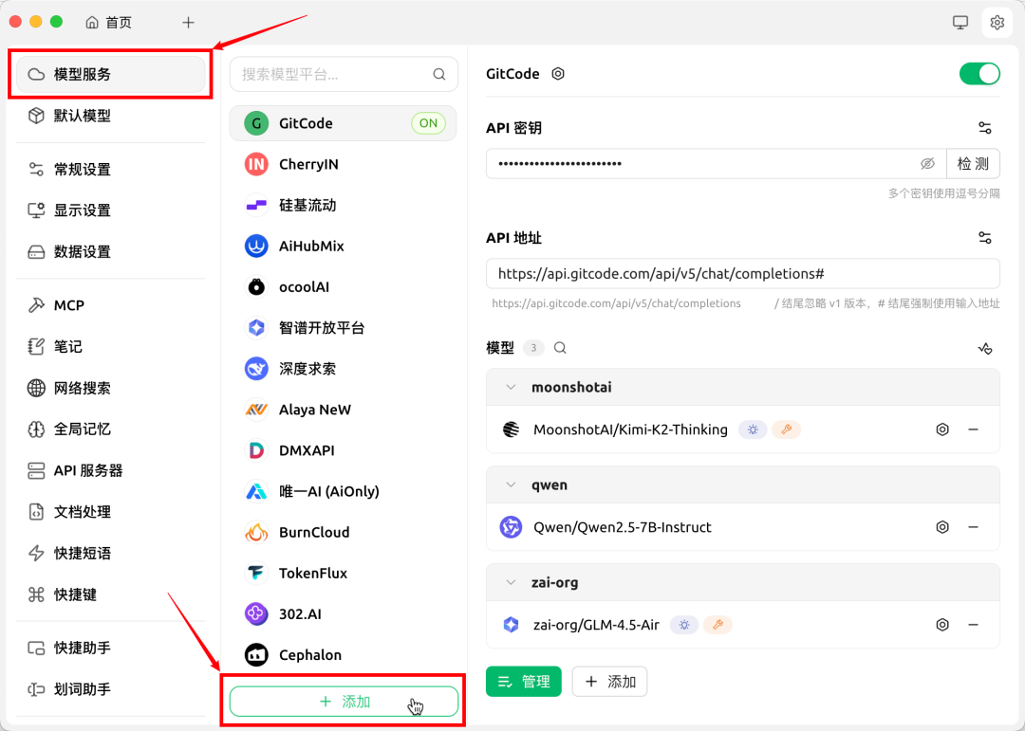The width and height of the screenshot is (1025, 731).
Task: Collapse the zai-org model group
Action: [512, 583]
